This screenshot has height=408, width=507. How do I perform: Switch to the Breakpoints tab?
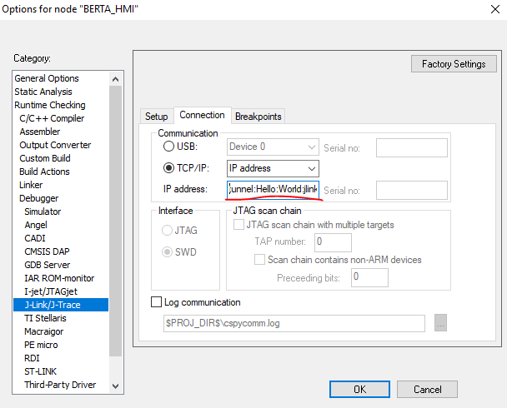(x=258, y=117)
